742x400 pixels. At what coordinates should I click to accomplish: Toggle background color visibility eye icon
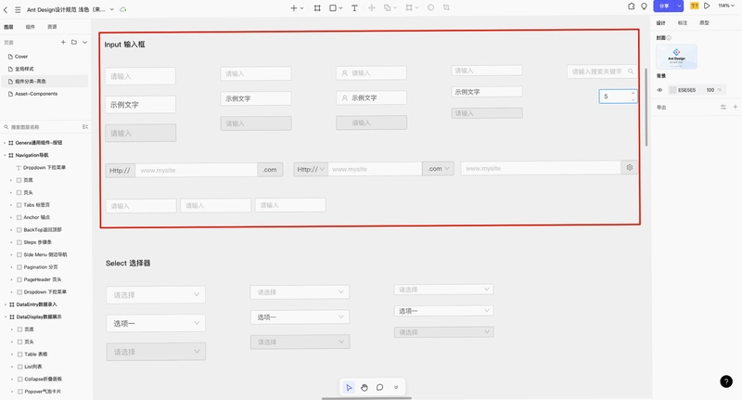click(659, 90)
